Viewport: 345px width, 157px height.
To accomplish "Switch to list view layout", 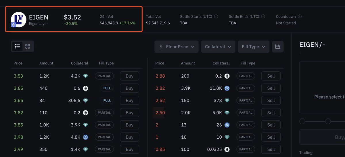I will pos(18,46).
